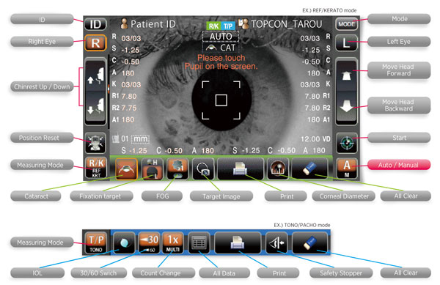Open the MODE button at top right
The image size is (440, 285).
[x=347, y=24]
